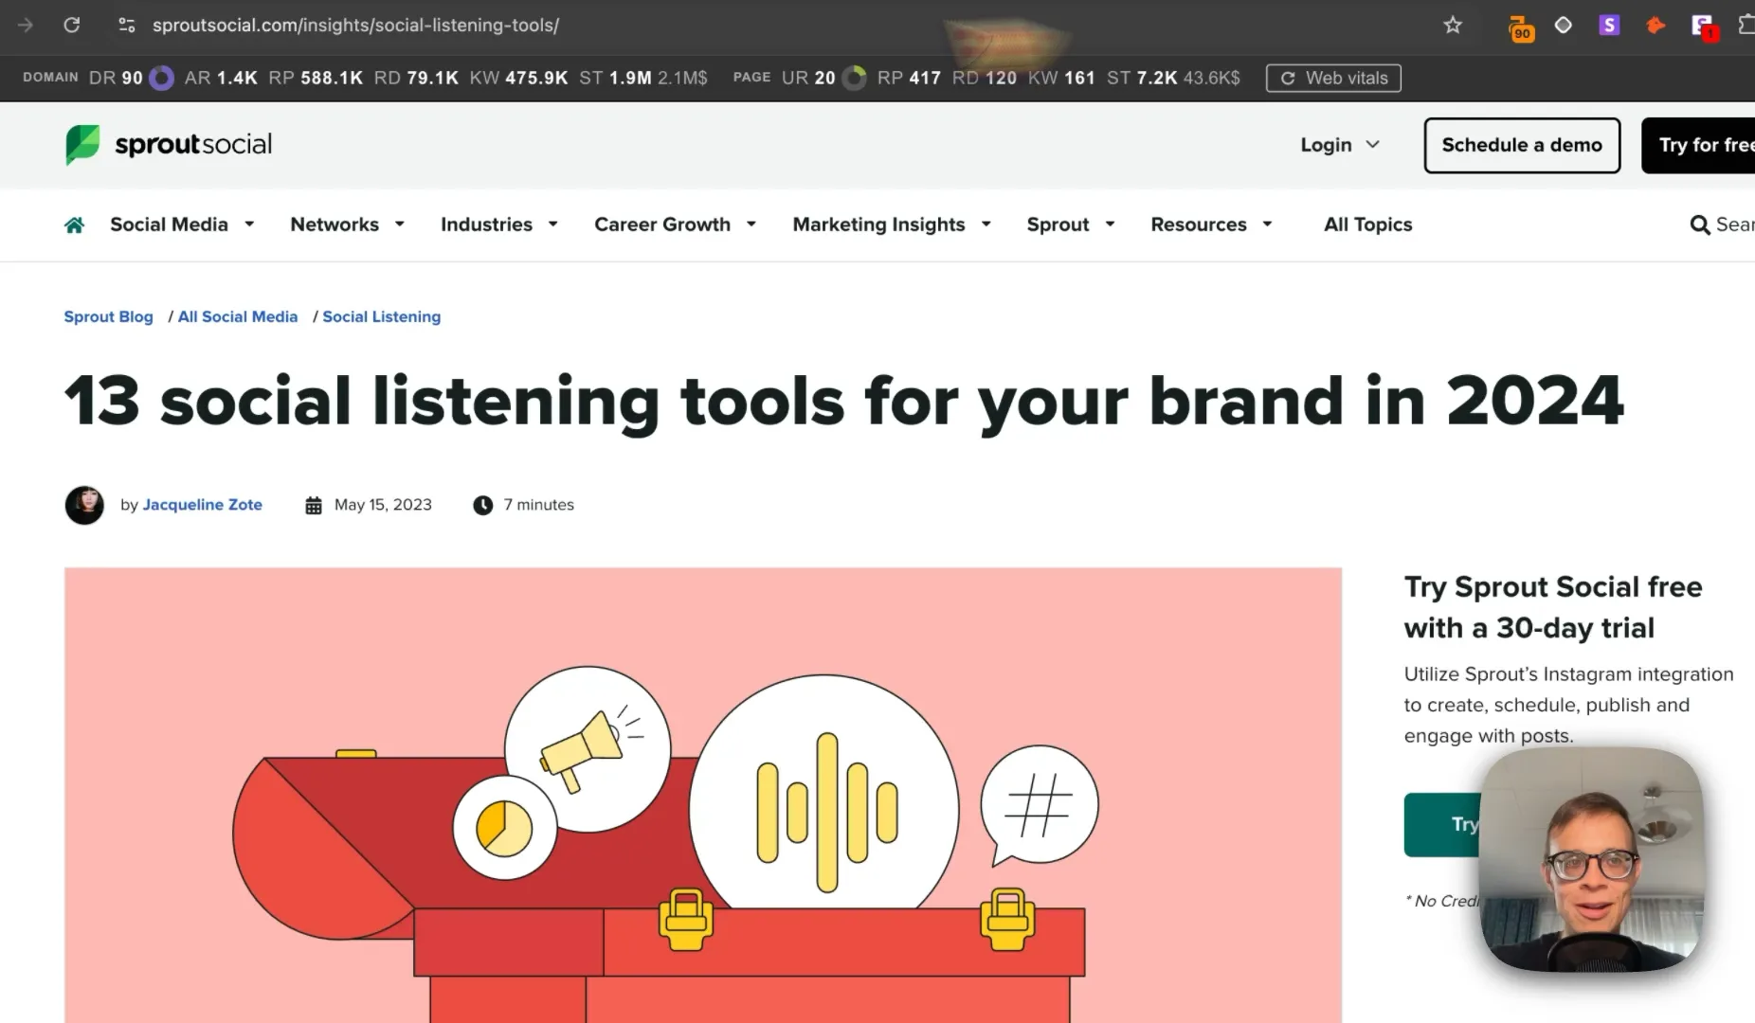Open Jacqueline Zote's author page link
Screen dimensions: 1755x1023
point(202,505)
